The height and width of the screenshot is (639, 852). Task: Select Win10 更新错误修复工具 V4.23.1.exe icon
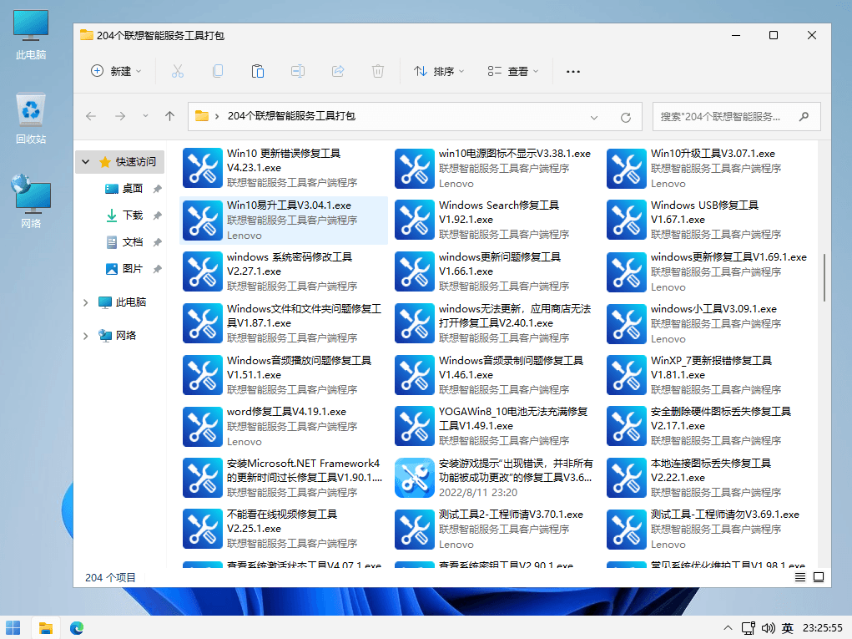[x=203, y=168]
